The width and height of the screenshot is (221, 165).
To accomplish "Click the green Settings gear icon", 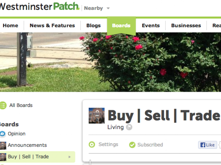I will [x=92, y=145].
